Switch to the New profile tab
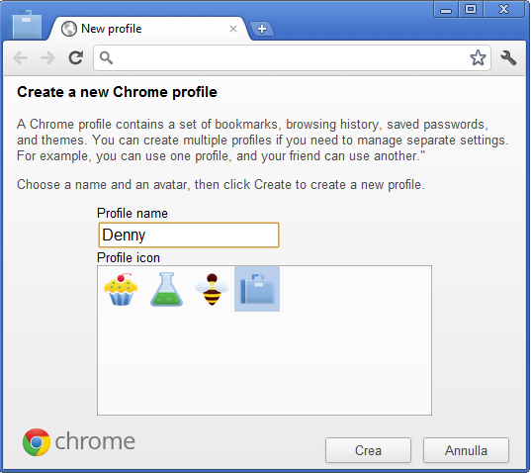This screenshot has width=531, height=473. tap(149, 29)
